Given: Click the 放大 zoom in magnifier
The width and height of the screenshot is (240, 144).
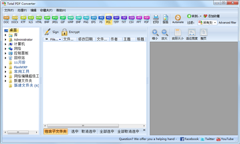Looking at the screenshot, I should [x=164, y=35].
